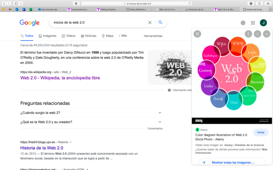Switch to the 'Web: de la 1.0 a...' tab
273x170 pixels.
pos(166,9)
